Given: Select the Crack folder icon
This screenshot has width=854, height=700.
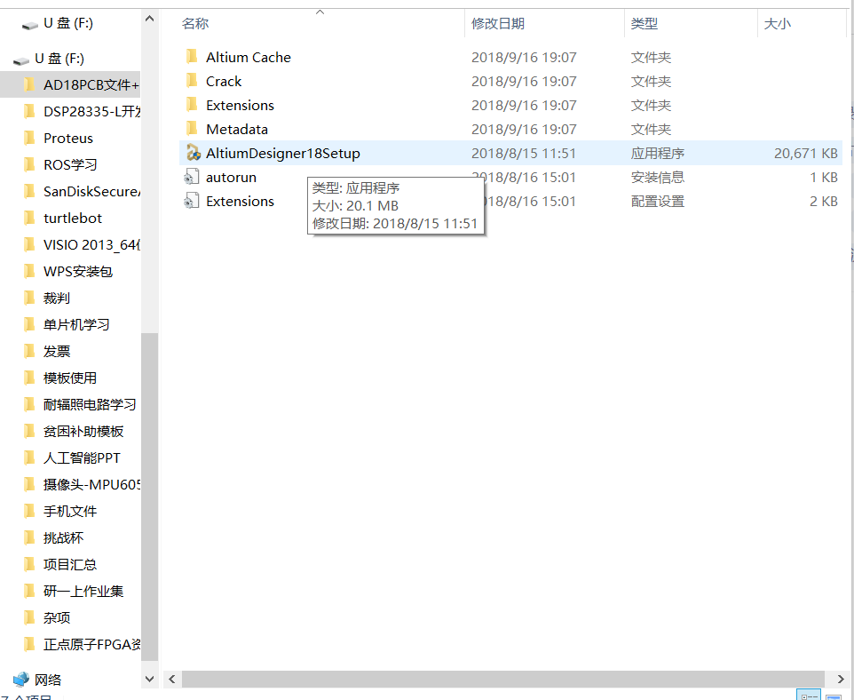Looking at the screenshot, I should (192, 80).
